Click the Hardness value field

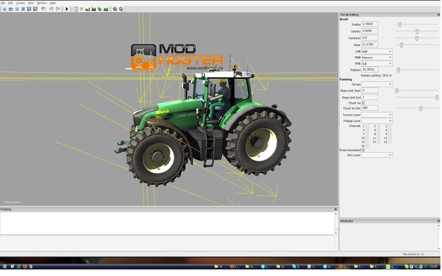370,38
